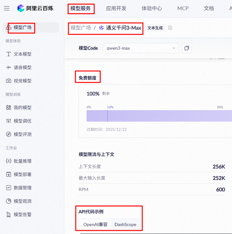The image size is (232, 234).
Task: Click the 文本生成 tag
Action: click(x=155, y=28)
